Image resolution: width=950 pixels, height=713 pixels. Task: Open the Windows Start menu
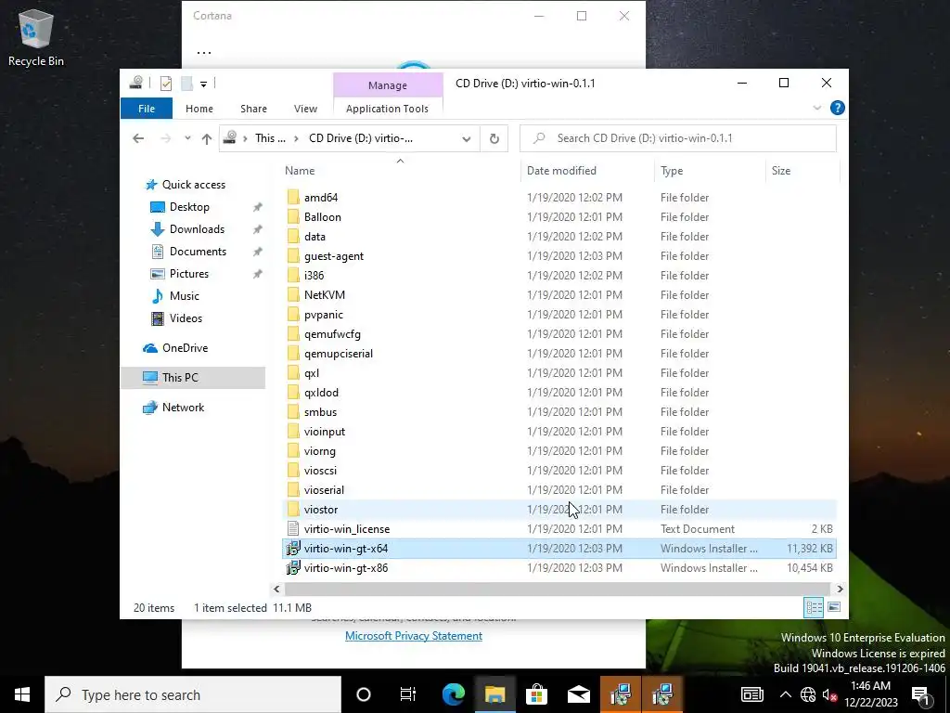22,694
